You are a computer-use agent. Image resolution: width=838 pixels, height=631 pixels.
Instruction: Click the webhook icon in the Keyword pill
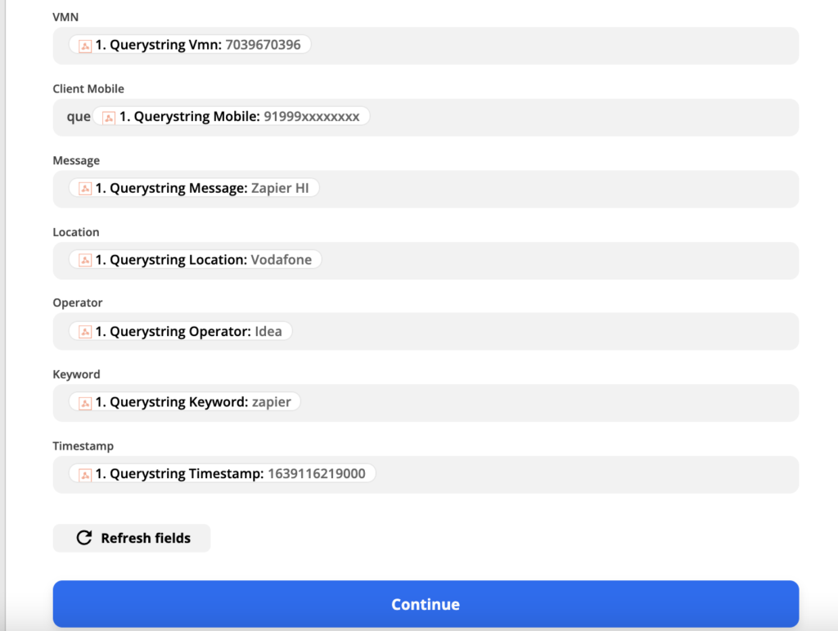coord(85,403)
